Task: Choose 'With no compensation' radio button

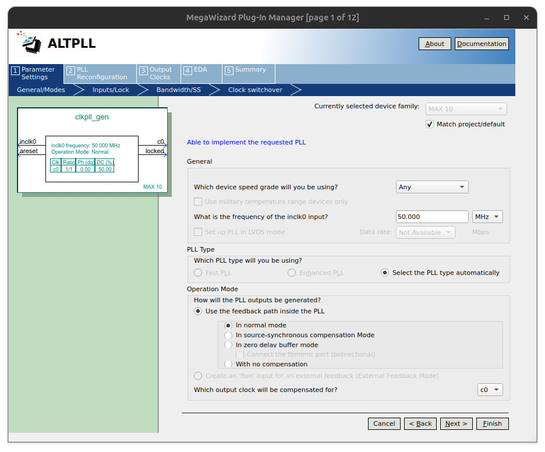Action: [x=228, y=364]
